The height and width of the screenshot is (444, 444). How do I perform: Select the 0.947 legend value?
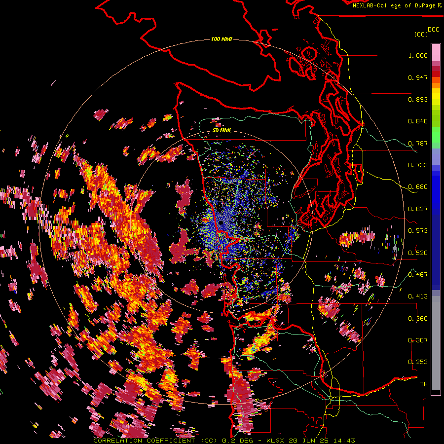coord(418,77)
